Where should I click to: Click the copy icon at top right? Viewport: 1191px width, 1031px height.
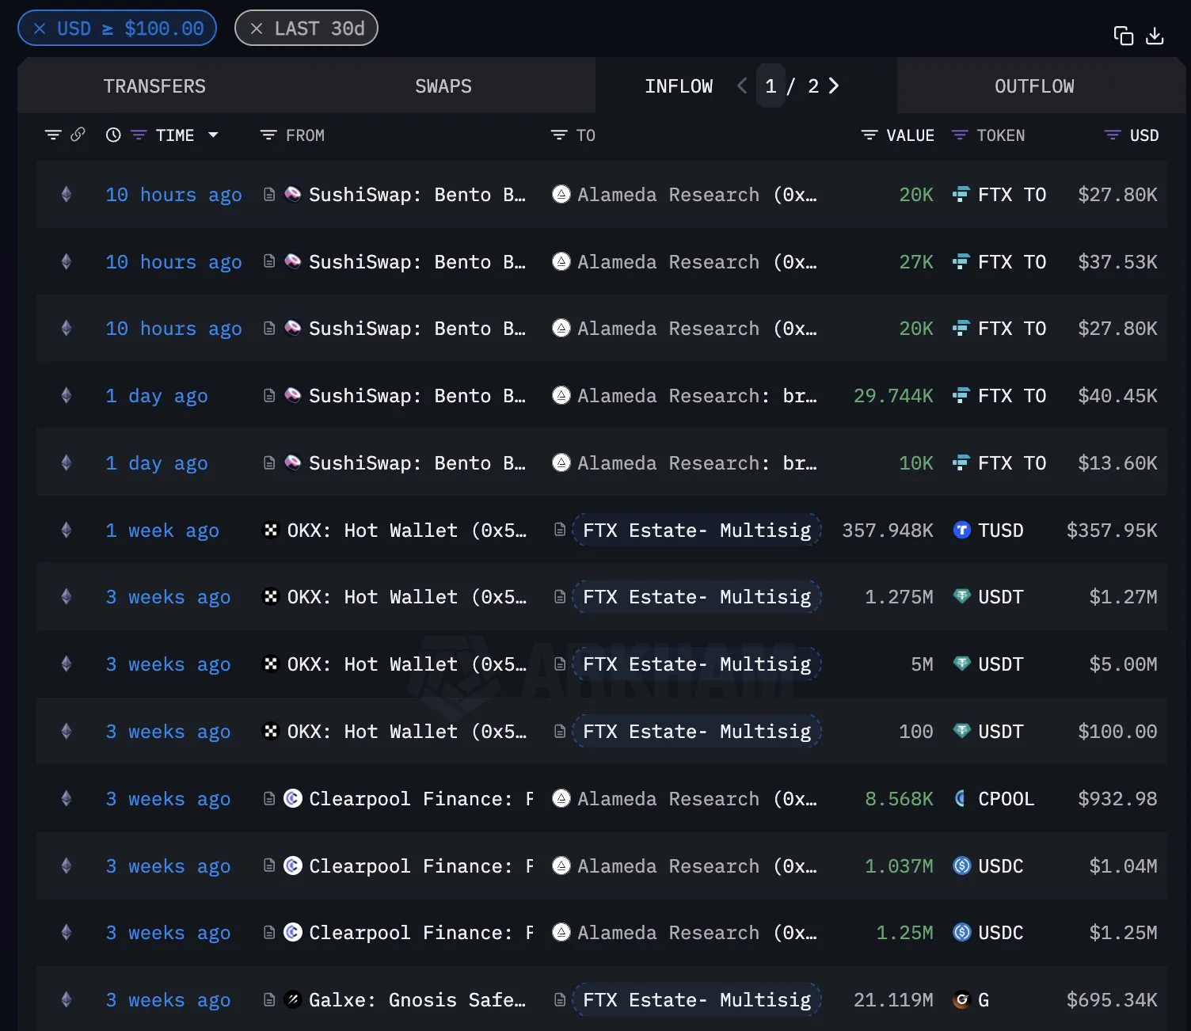[1123, 36]
